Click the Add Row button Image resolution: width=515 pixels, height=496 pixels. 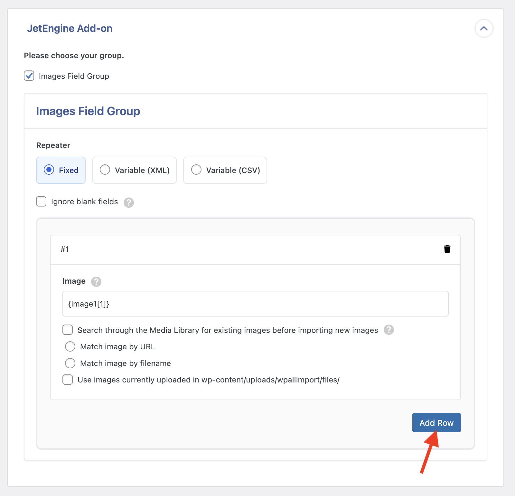(x=436, y=422)
